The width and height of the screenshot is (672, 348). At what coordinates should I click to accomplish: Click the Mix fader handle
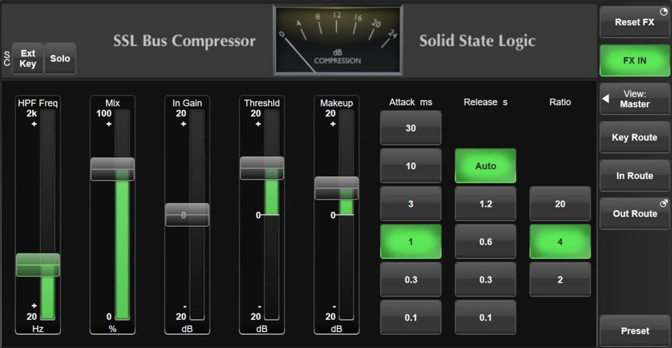click(x=113, y=169)
